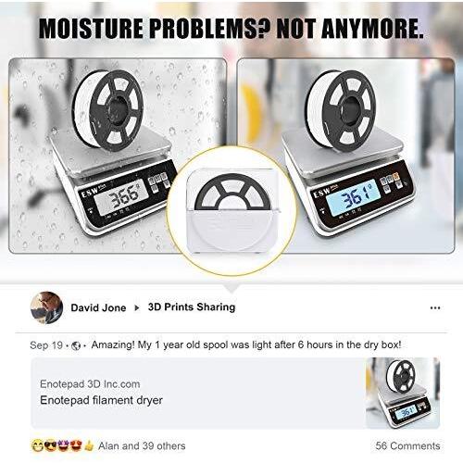Viewport: 463px width, 463px height.
Task: Click the sunglasses face reaction emoji
Action: tap(50, 446)
